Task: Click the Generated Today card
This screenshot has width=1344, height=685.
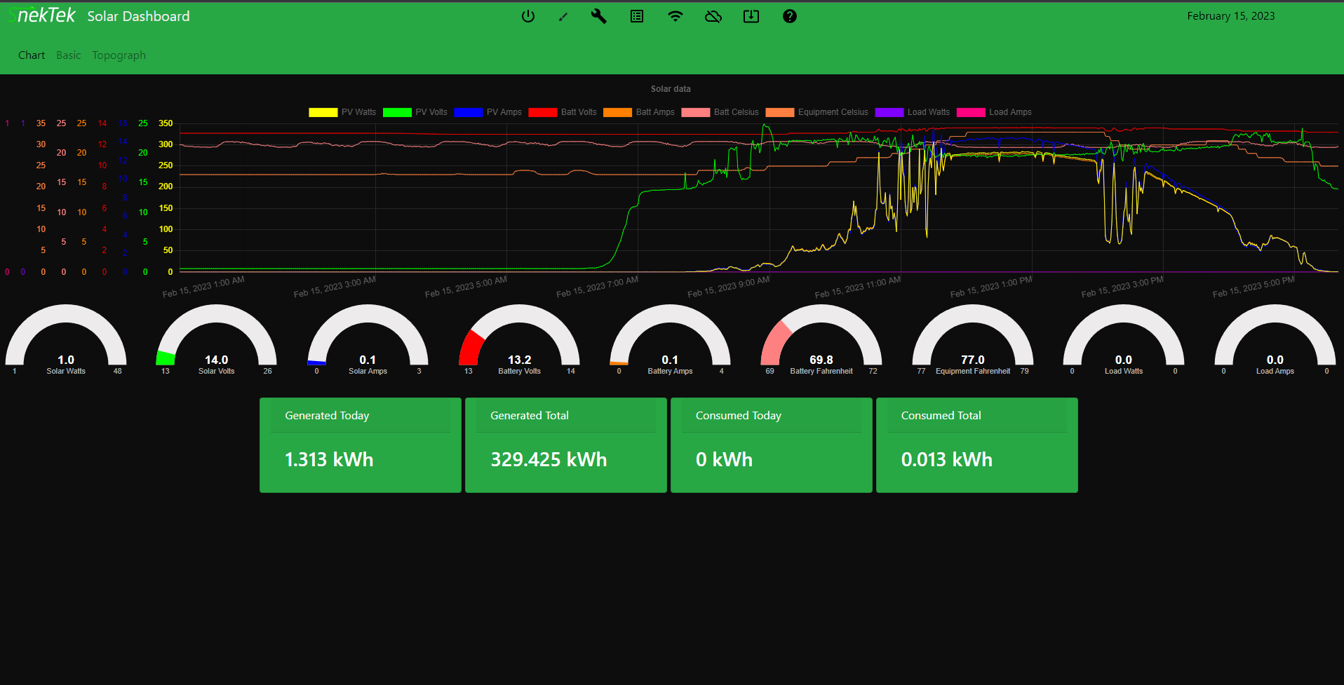Action: click(x=360, y=445)
